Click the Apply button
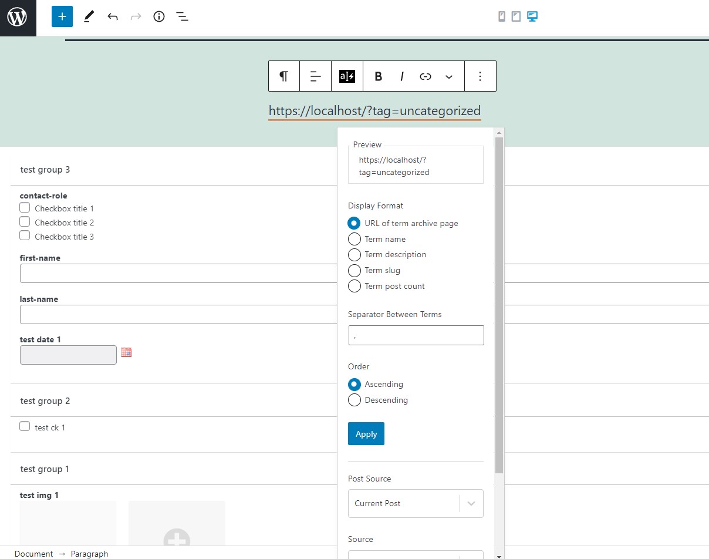The height and width of the screenshot is (559, 709). click(366, 434)
